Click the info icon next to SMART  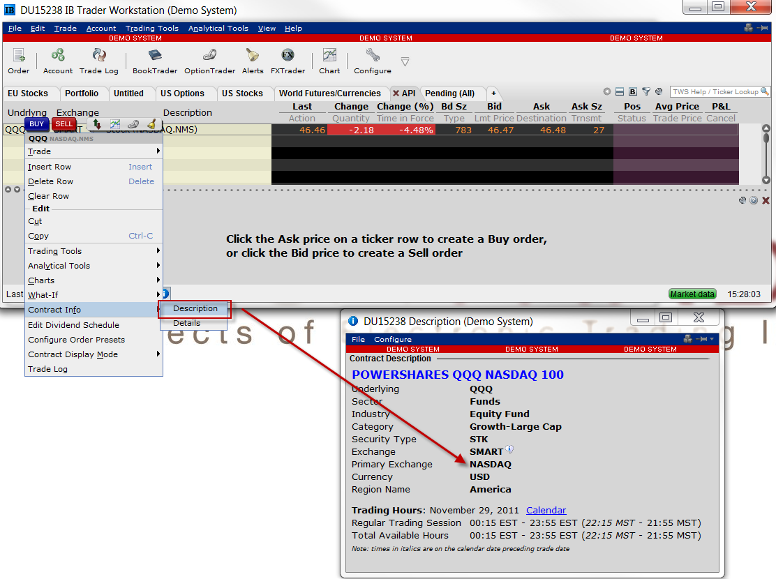(509, 449)
